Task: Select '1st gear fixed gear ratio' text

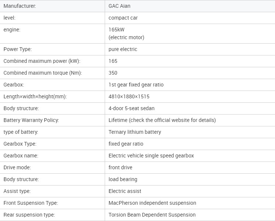Action: pos(136,85)
